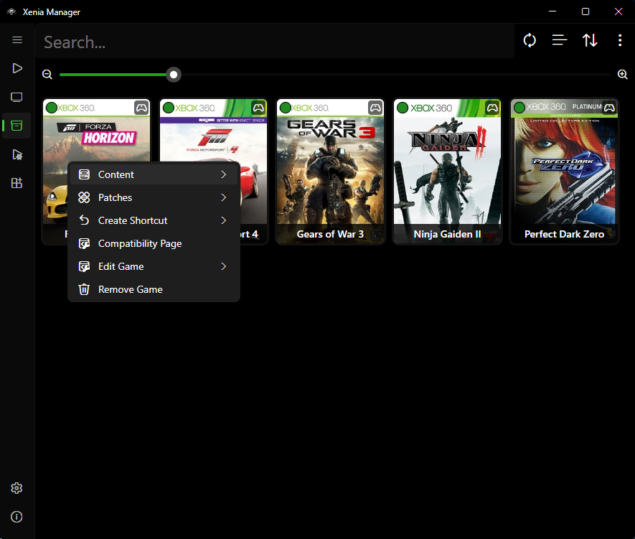Choose Remove Game menu entry
The height and width of the screenshot is (539, 635).
154,289
